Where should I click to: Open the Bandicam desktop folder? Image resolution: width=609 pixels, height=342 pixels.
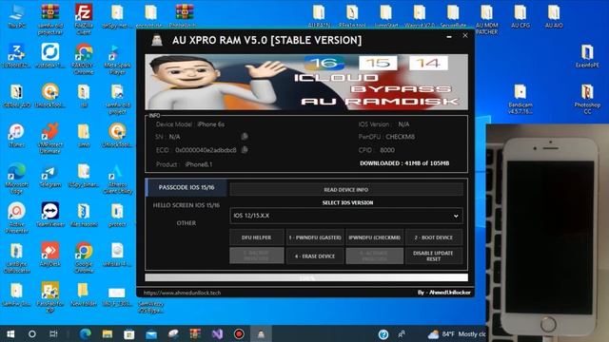pos(521,99)
